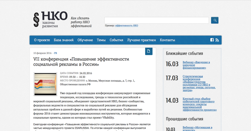Open the «Круглый стол» event link
Viewport: 251px width, 131px height.
(200, 104)
